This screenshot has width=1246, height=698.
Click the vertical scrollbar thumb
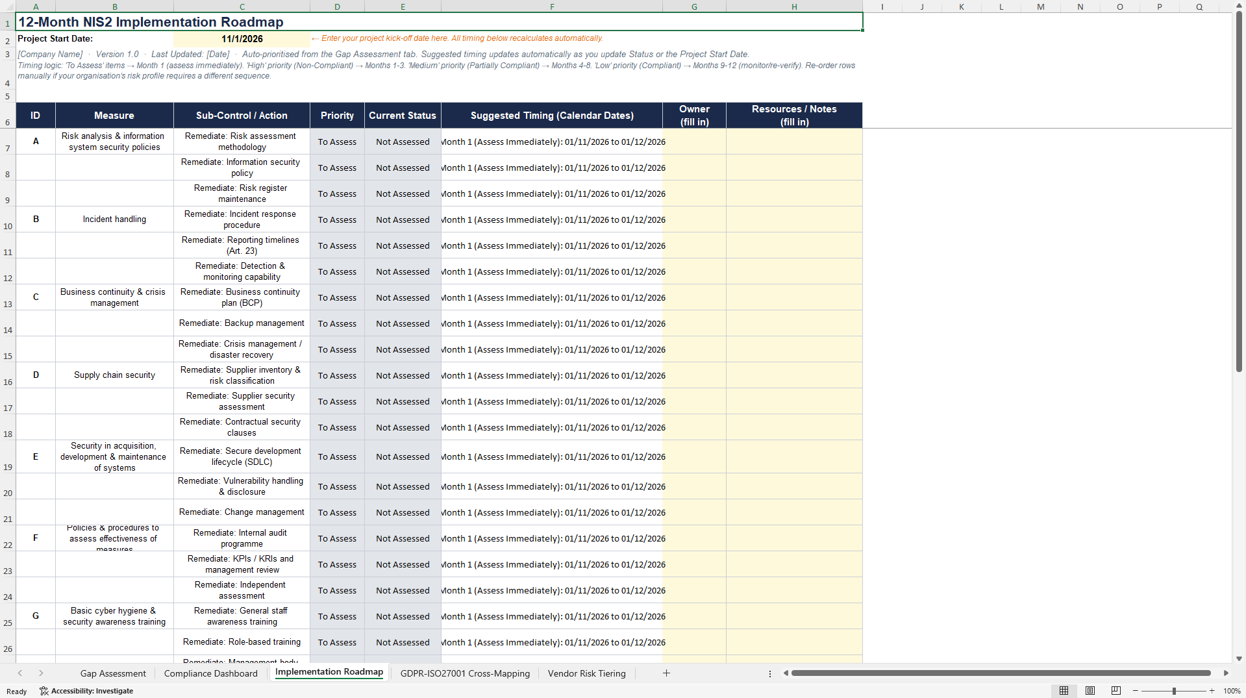tap(1239, 192)
